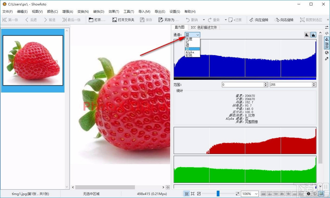Screen dimensions: 330x198
Task: Click status text 无选中区域
Action: click(x=91, y=194)
